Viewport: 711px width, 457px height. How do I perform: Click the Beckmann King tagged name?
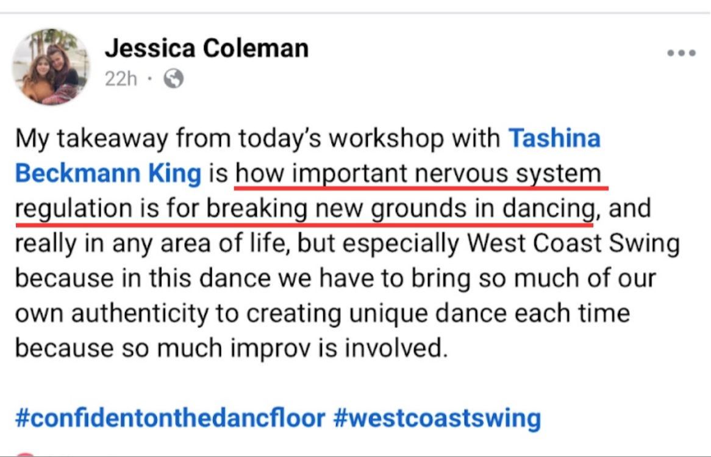click(109, 173)
